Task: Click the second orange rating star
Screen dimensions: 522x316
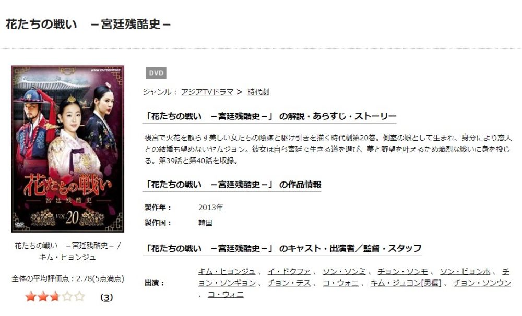Action: [x=43, y=296]
